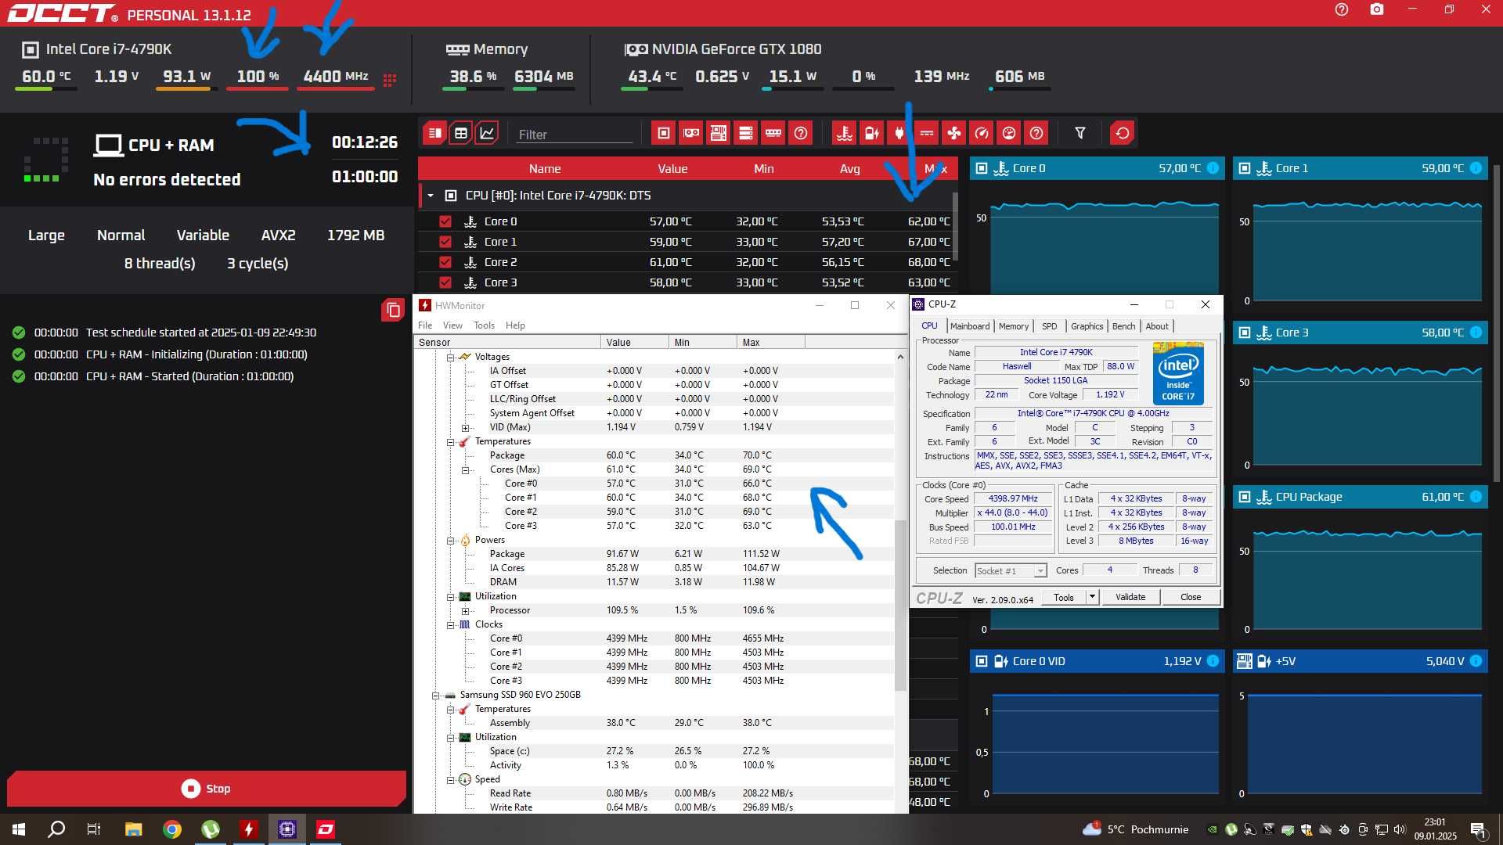Filter sensors by GPU card icon
Image resolution: width=1503 pixels, height=845 pixels.
coord(690,133)
